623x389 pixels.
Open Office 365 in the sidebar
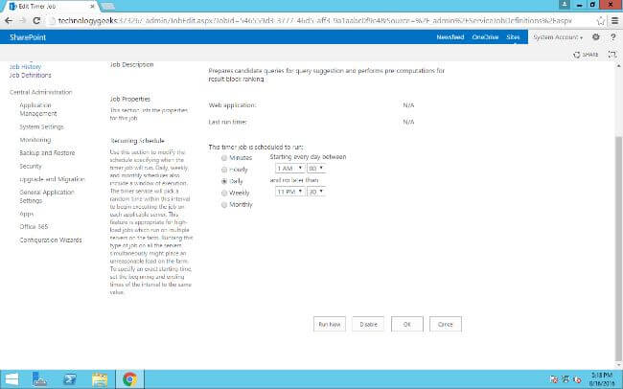pos(34,226)
